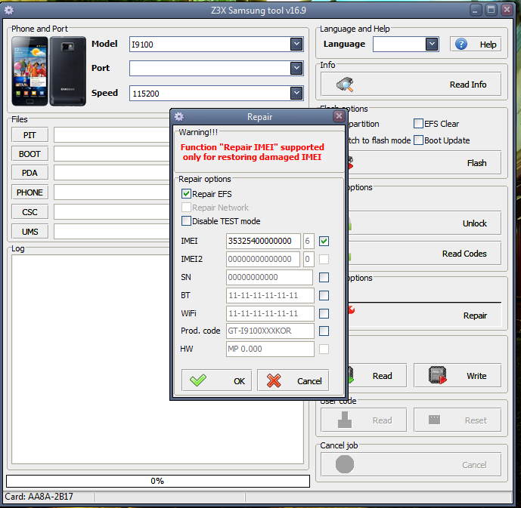This screenshot has width=521, height=508.
Task: Check the SN row checkbox
Action: [324, 277]
